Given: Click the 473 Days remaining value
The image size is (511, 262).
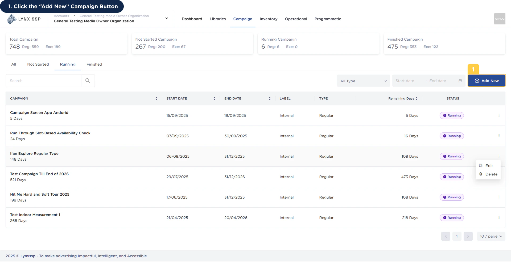Looking at the screenshot, I should click(410, 177).
